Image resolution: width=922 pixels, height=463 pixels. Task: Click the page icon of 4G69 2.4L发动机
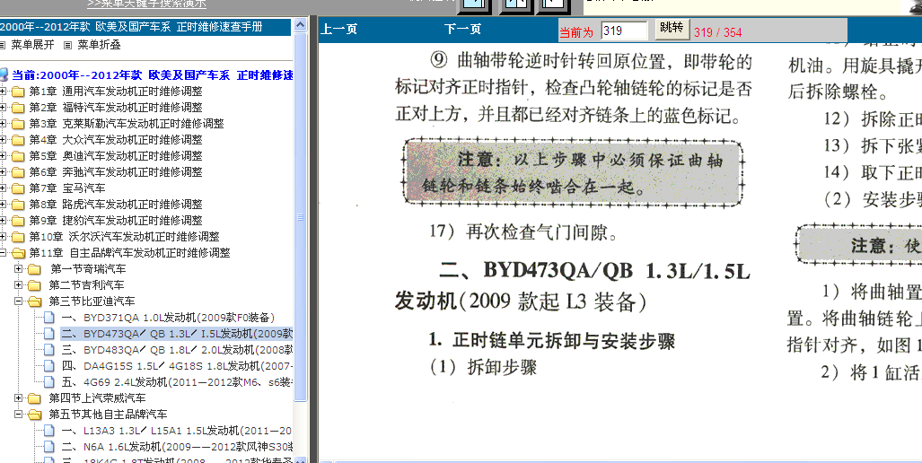(48, 382)
